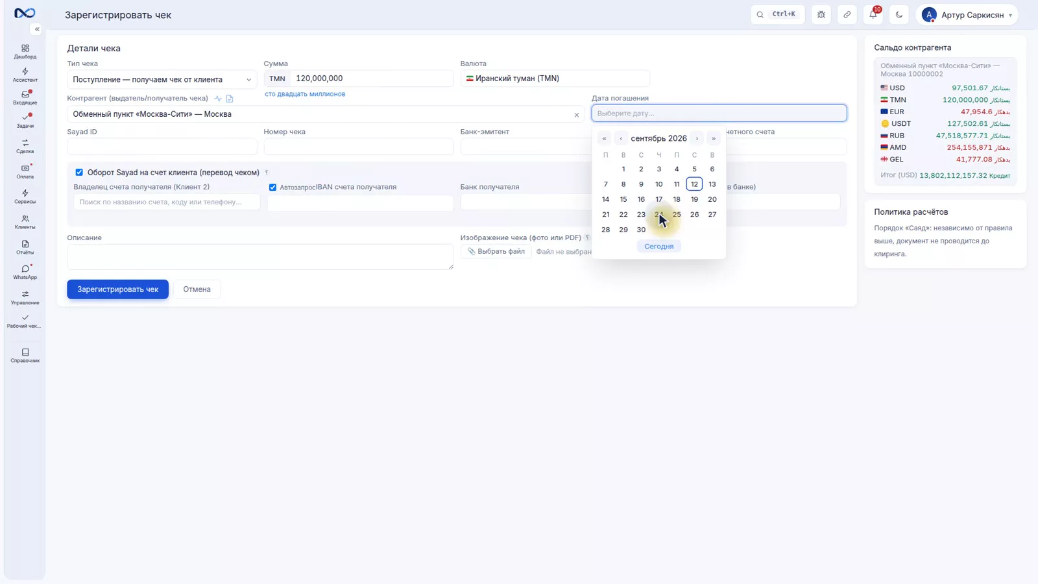Click the bug icon in the header
This screenshot has height=584, width=1038.
click(821, 14)
